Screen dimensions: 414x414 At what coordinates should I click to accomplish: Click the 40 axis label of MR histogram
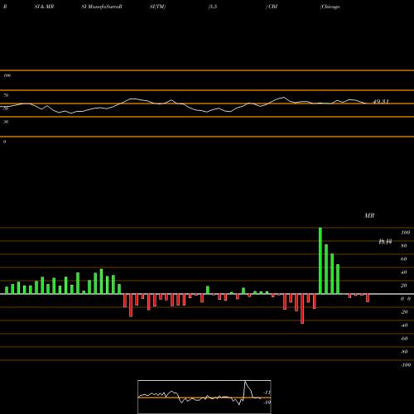point(404,272)
